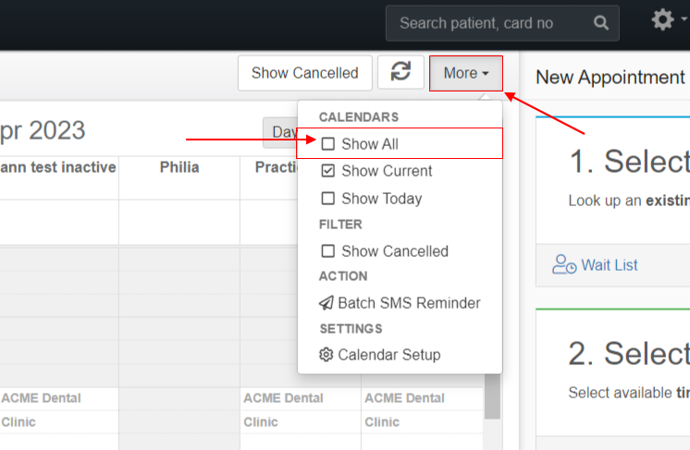Viewport: 690px width, 450px height.
Task: Expand the caret beside the settings gear
Action: 684,18
